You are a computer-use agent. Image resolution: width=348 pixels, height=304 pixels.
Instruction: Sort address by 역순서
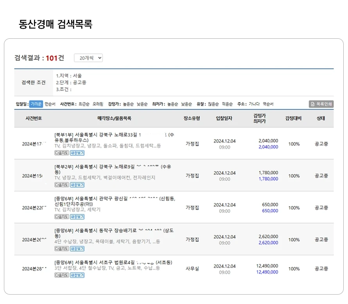268,104
